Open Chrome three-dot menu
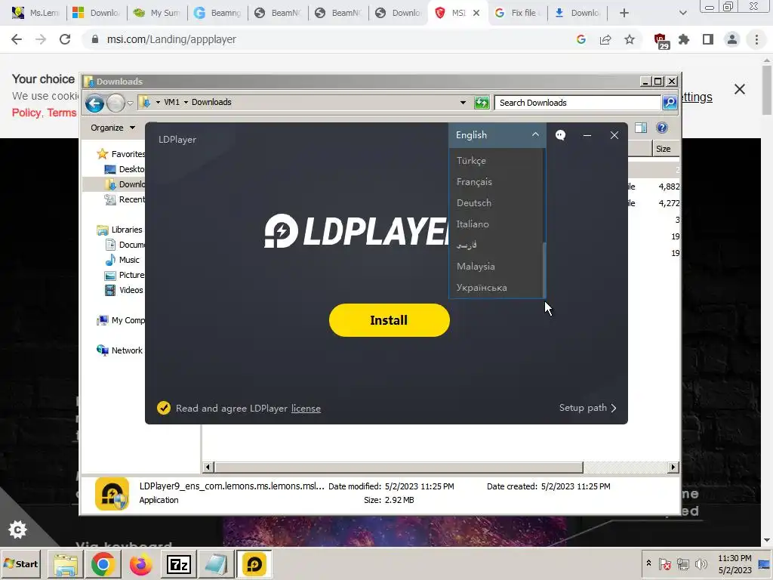 tap(756, 39)
